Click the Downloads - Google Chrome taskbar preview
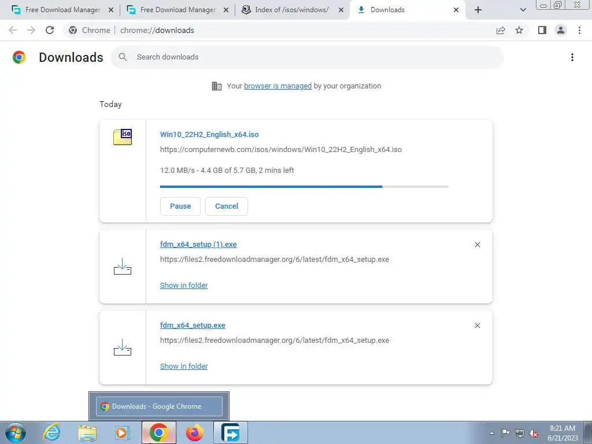 pyautogui.click(x=159, y=406)
